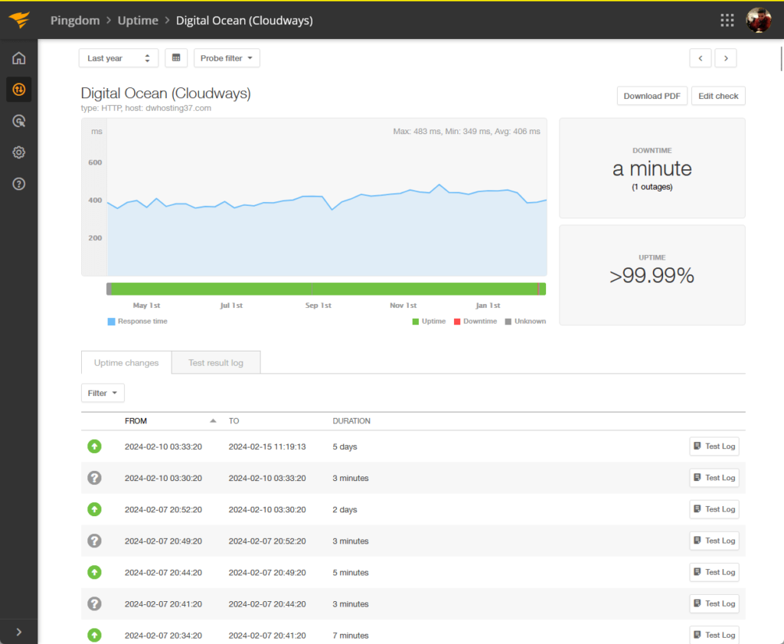
Task: Click the green uptime status bar
Action: [325, 289]
